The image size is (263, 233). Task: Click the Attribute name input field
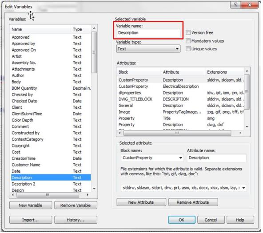pos(216,158)
